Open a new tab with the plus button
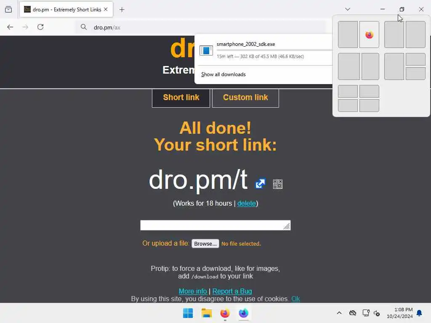The width and height of the screenshot is (431, 323). click(122, 10)
